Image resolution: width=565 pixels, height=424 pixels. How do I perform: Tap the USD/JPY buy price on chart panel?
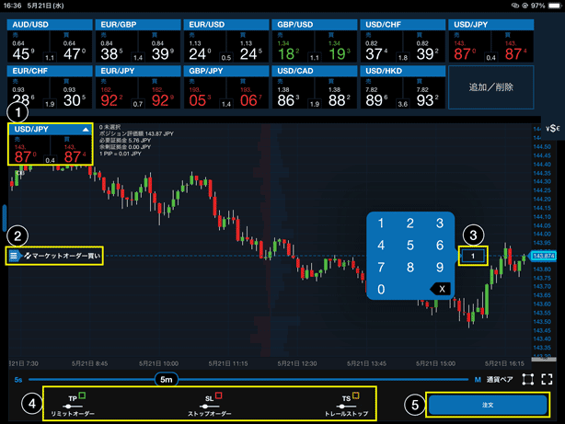pos(75,153)
